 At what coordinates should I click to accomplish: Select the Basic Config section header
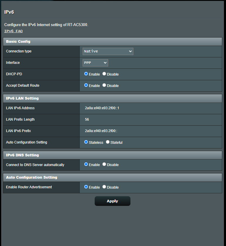point(18,41)
